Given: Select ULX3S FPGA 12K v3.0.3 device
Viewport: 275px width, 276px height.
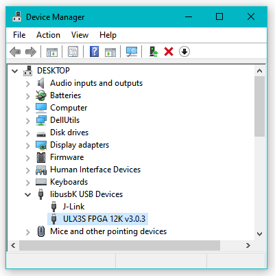Looking at the screenshot, I should tap(104, 219).
